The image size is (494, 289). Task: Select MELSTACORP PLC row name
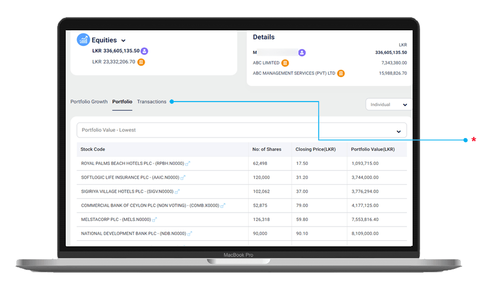[x=116, y=219]
